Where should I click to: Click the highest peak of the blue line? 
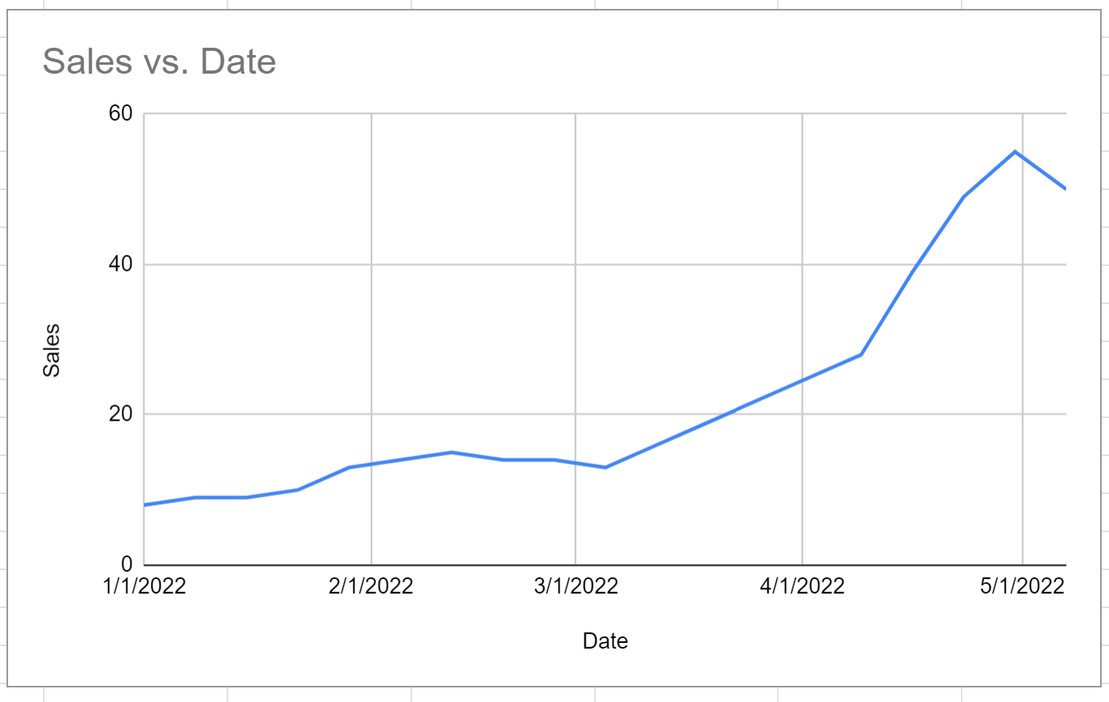pyautogui.click(x=1014, y=152)
